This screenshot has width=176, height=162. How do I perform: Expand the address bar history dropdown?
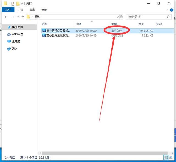pos(117,17)
